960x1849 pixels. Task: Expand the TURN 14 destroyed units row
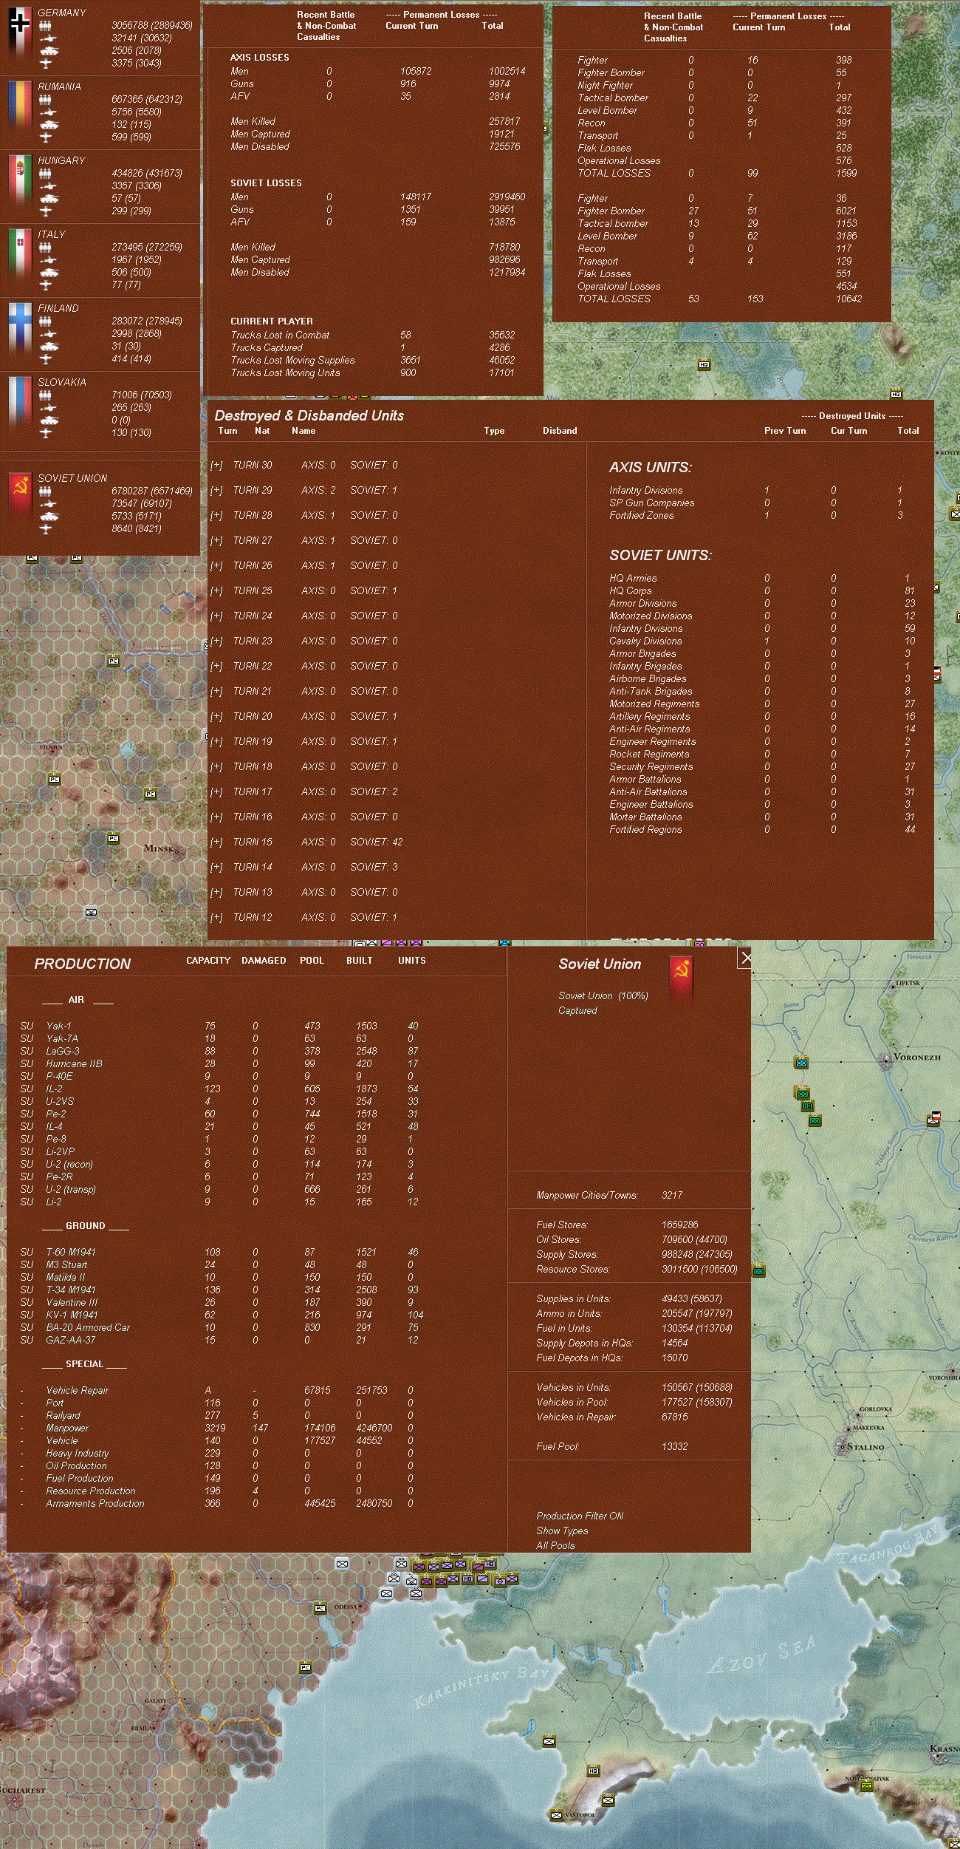click(216, 868)
